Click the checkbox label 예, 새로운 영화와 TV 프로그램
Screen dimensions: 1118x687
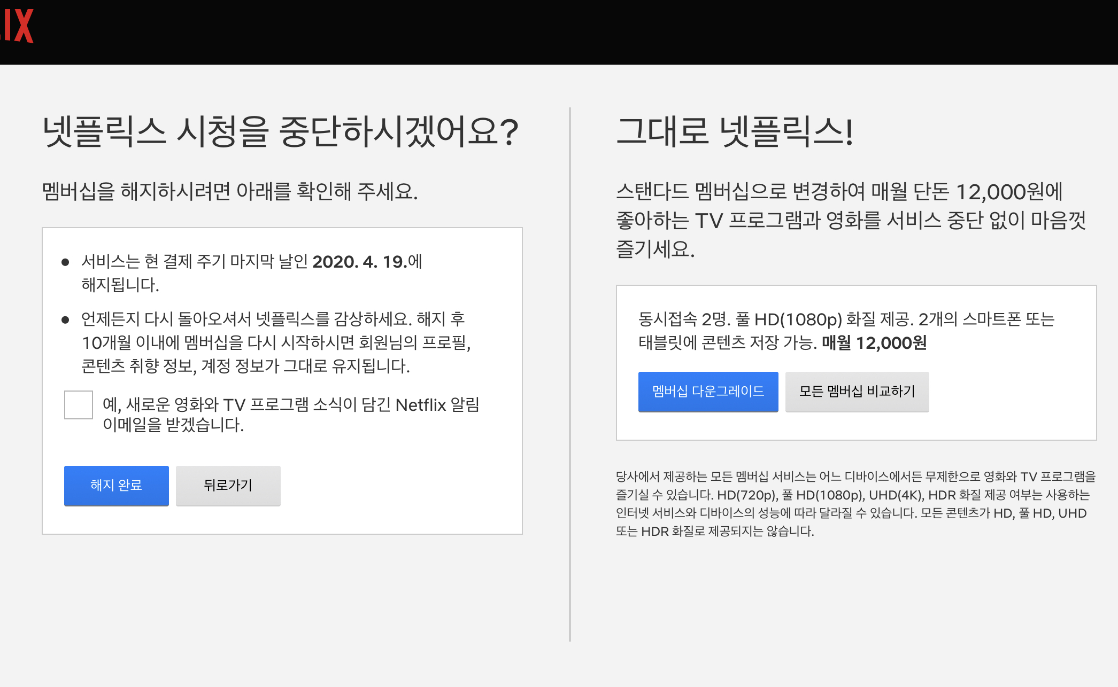coord(291,415)
